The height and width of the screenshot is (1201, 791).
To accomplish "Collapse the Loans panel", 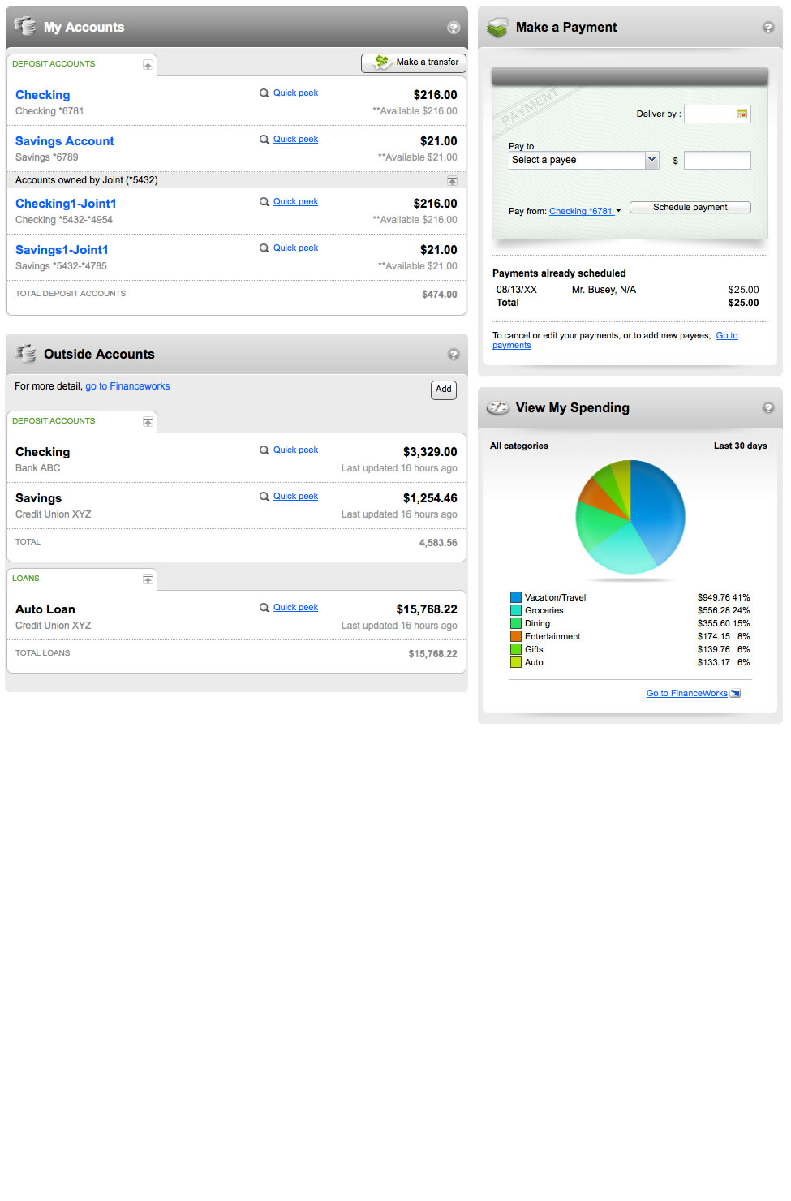I will click(x=148, y=579).
